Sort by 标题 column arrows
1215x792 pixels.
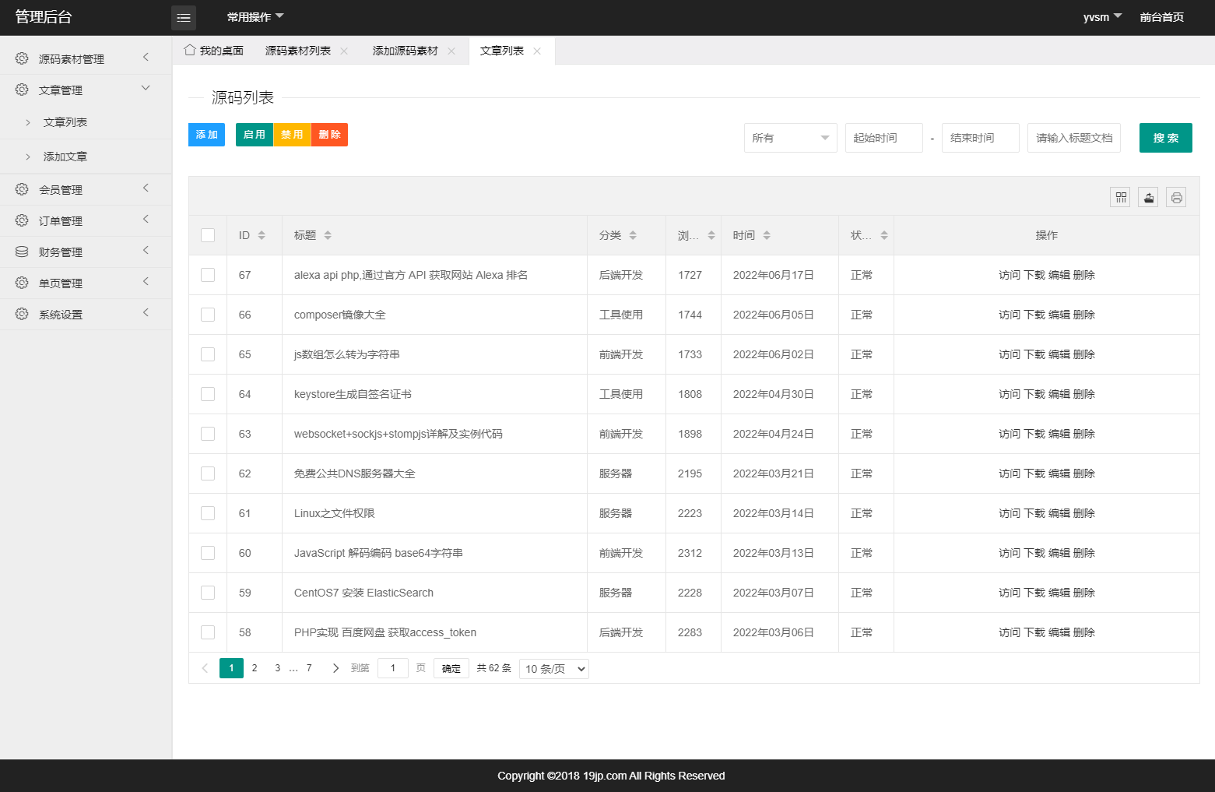(328, 235)
